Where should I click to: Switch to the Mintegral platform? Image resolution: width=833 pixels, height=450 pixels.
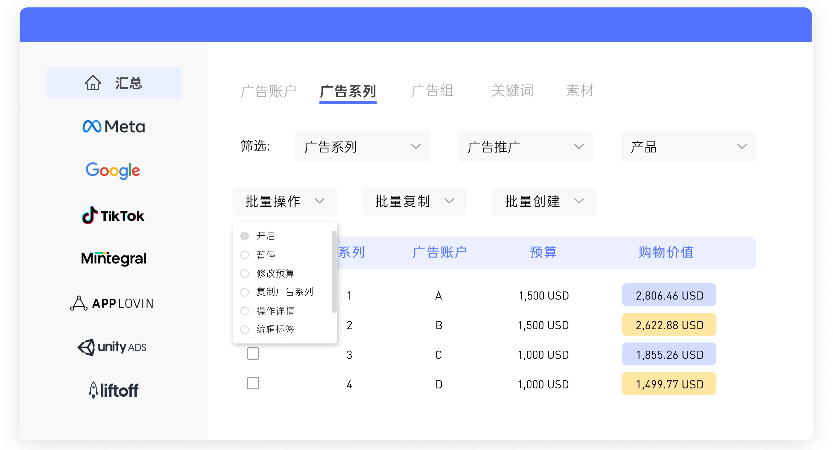pos(114,258)
